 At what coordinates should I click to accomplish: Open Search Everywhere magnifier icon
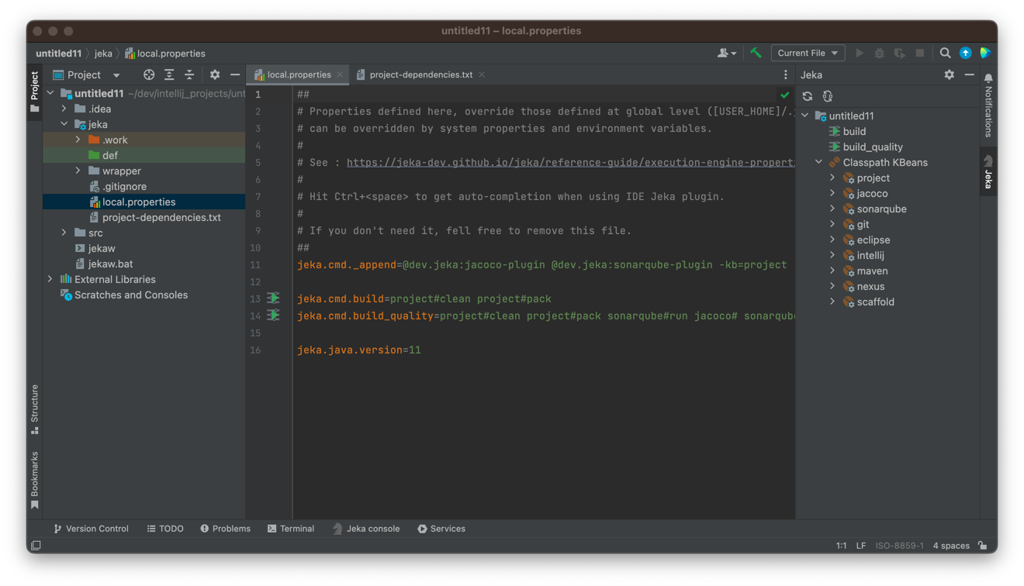[945, 53]
